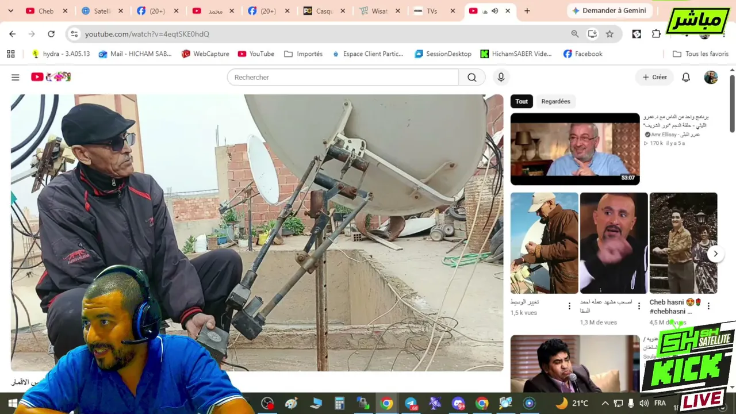Open more options for the تغيير الوسيط short

(x=569, y=306)
